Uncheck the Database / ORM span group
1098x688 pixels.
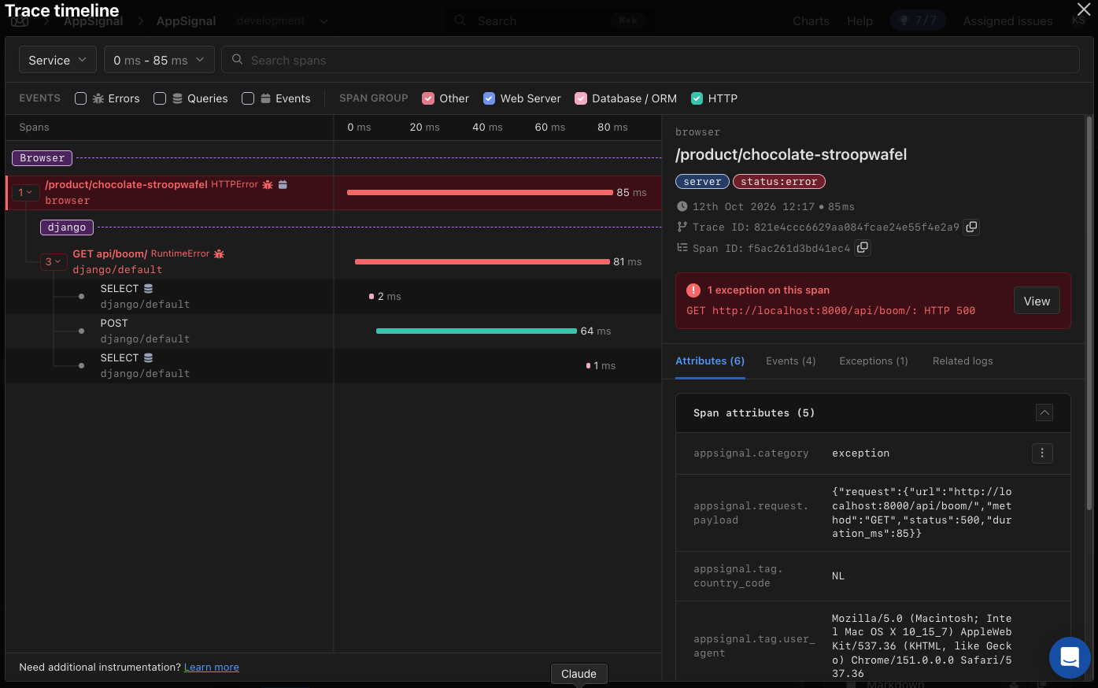pos(581,98)
